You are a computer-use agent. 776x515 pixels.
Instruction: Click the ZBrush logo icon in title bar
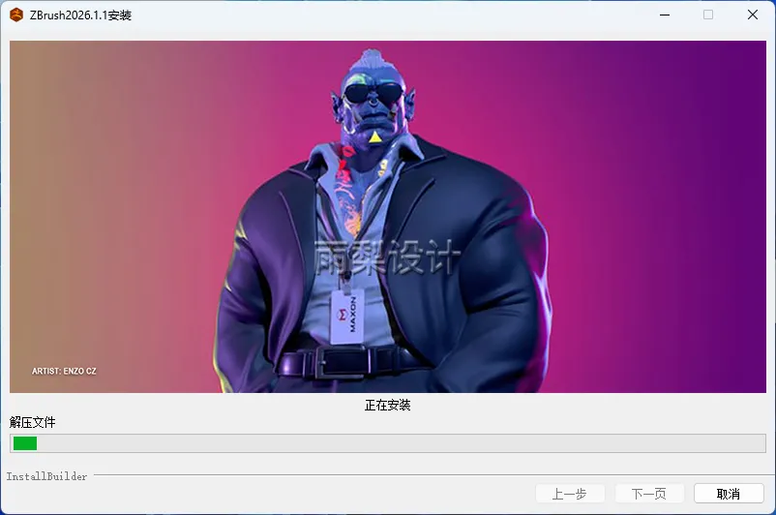[16, 15]
